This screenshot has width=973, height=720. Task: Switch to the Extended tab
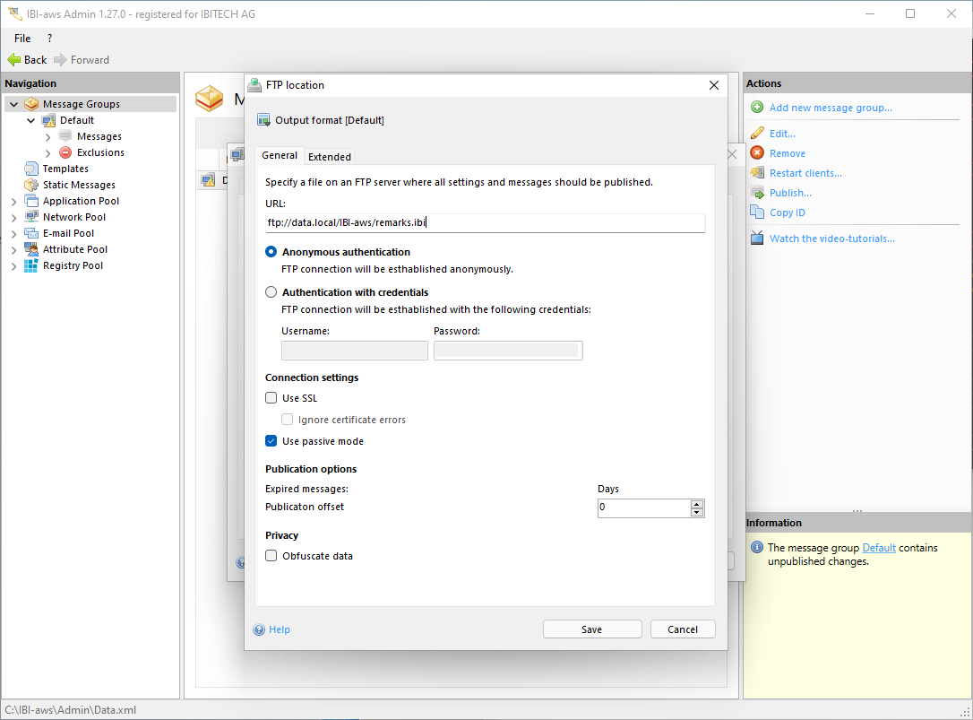coord(330,157)
